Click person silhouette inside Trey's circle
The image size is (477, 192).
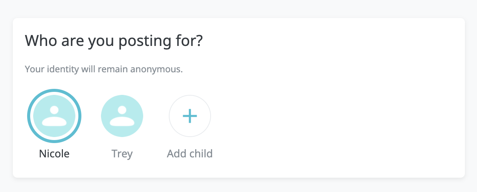pyautogui.click(x=122, y=117)
